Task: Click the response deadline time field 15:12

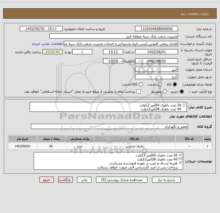Action: pyautogui.click(x=113, y=52)
